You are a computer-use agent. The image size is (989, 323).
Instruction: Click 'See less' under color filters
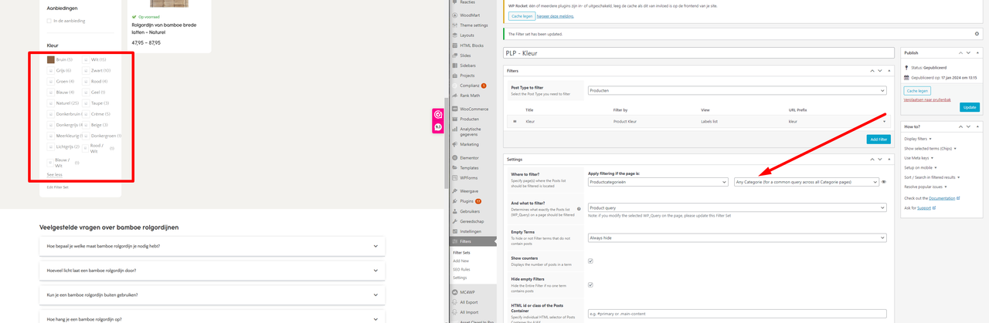55,175
